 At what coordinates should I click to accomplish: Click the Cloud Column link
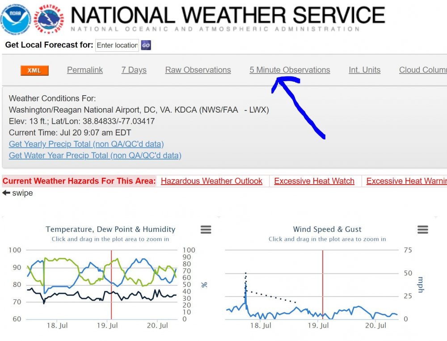point(422,70)
